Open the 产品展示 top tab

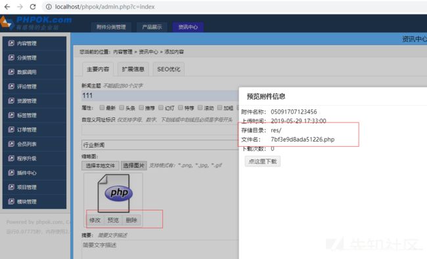(x=152, y=27)
